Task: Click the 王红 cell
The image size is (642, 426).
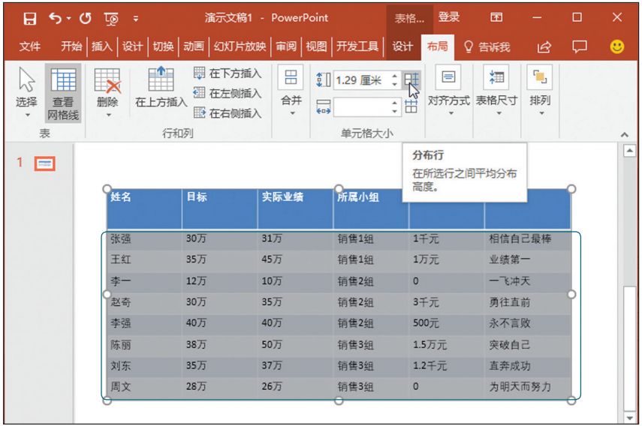Action: (144, 260)
